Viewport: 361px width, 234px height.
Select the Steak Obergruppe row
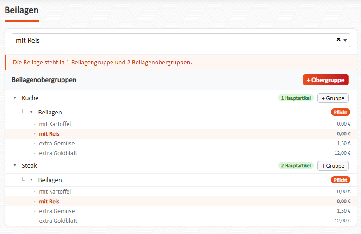[x=181, y=165]
